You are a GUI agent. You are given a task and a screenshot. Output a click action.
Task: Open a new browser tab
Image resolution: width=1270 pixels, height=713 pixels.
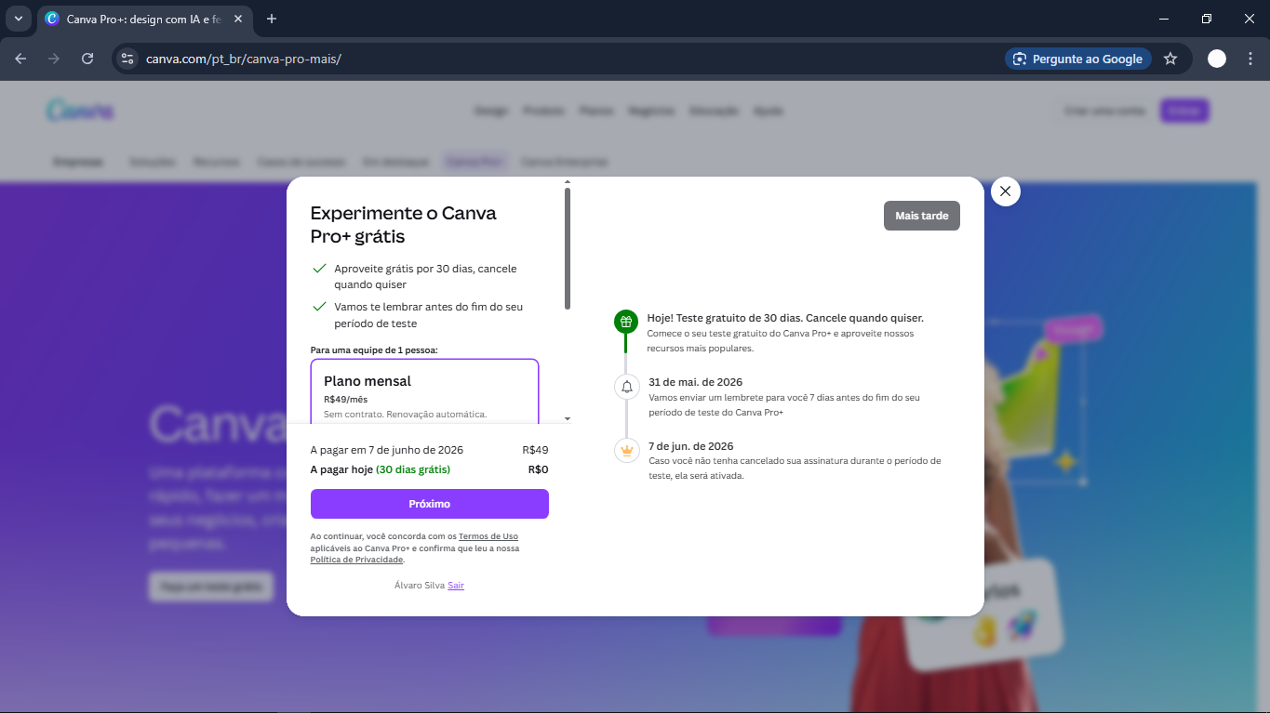(272, 19)
